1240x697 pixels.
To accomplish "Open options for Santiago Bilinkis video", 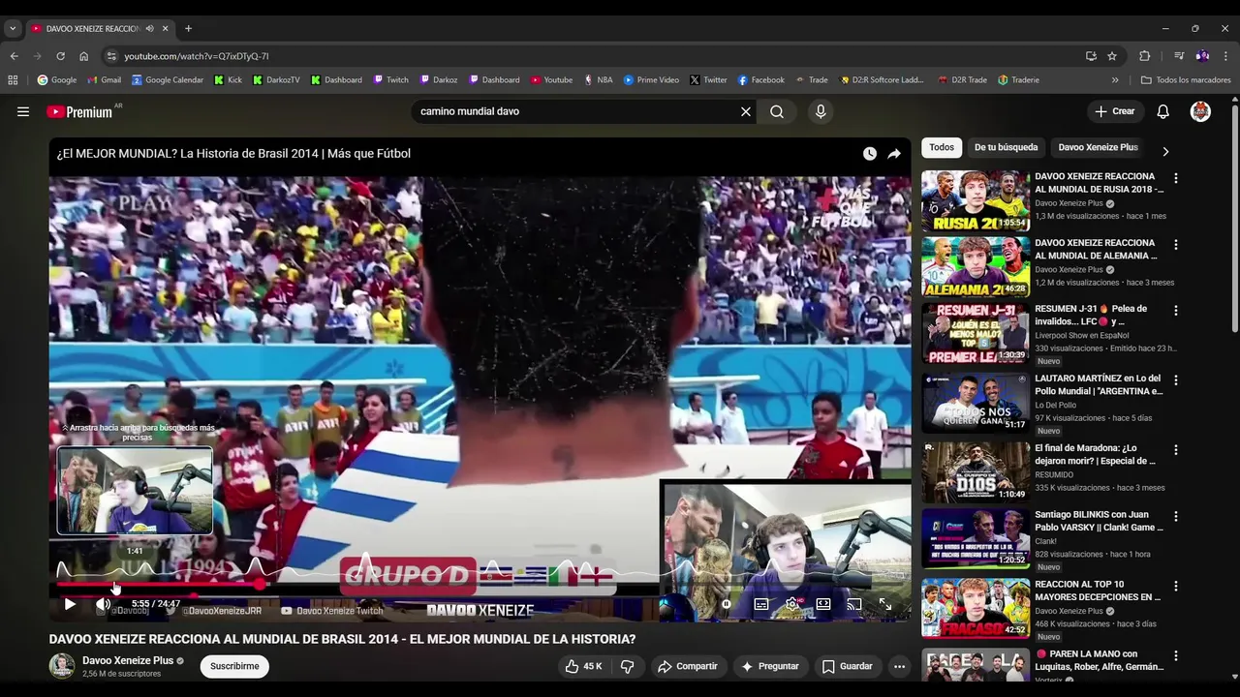I will [1176, 517].
